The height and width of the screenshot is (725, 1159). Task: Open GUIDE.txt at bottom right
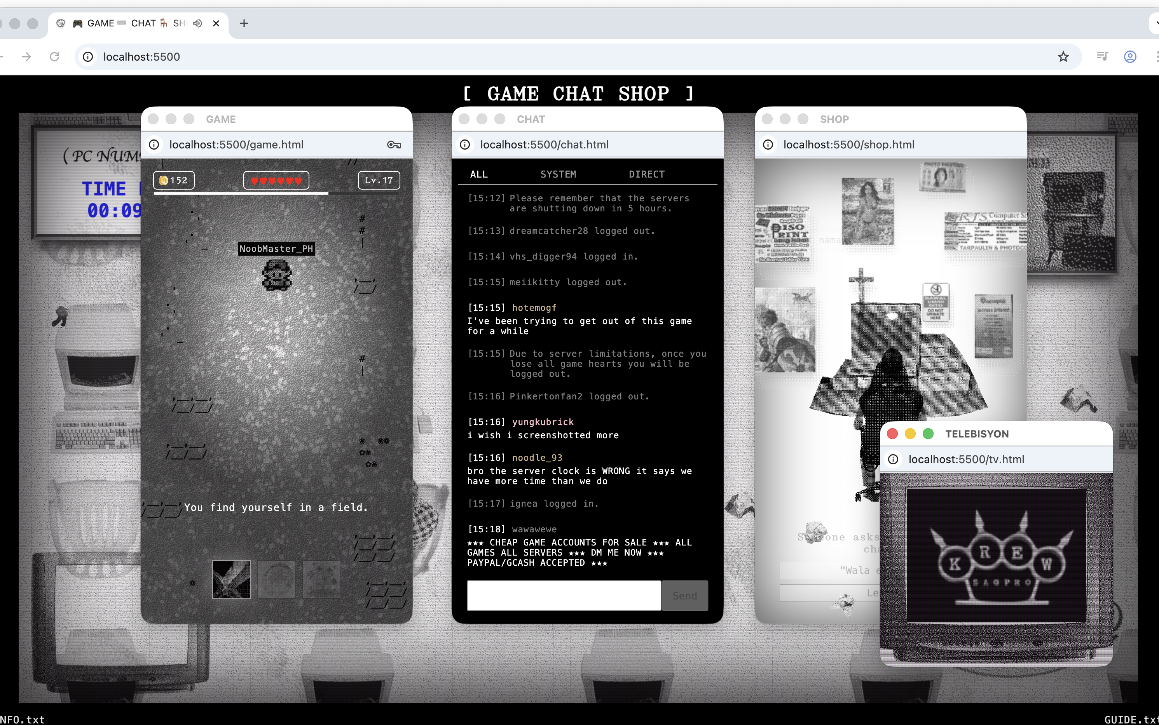[x=1131, y=719]
